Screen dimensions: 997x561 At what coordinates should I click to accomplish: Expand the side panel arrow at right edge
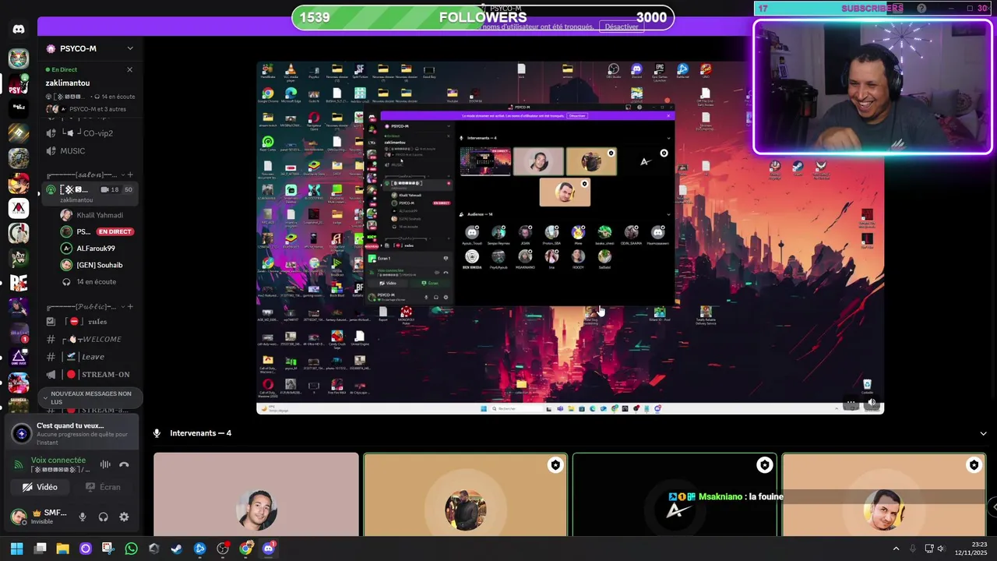coord(993,506)
